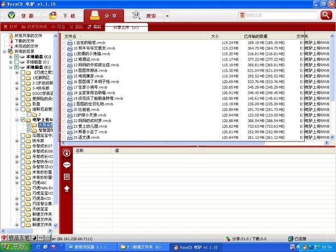This screenshot has width=336, height=252.
Task: Click file icon of 12 戒烟记.rmvb
Action: 70,59
